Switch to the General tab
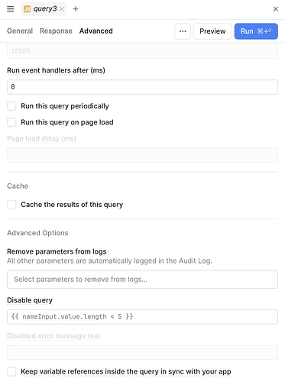285x382 pixels. coord(20,31)
